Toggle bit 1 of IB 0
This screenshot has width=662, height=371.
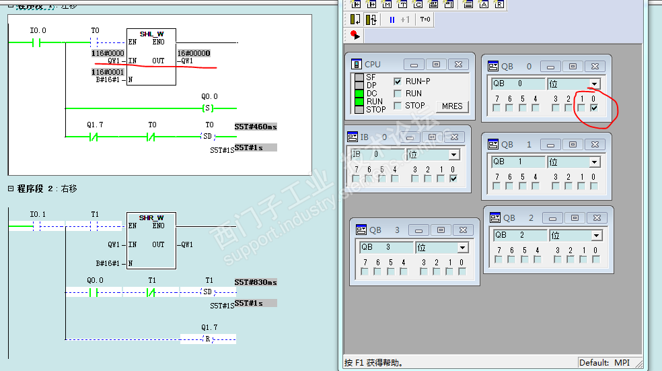coord(441,178)
